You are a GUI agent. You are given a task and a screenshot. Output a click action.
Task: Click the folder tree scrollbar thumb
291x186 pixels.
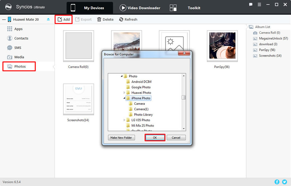[x=184, y=98]
